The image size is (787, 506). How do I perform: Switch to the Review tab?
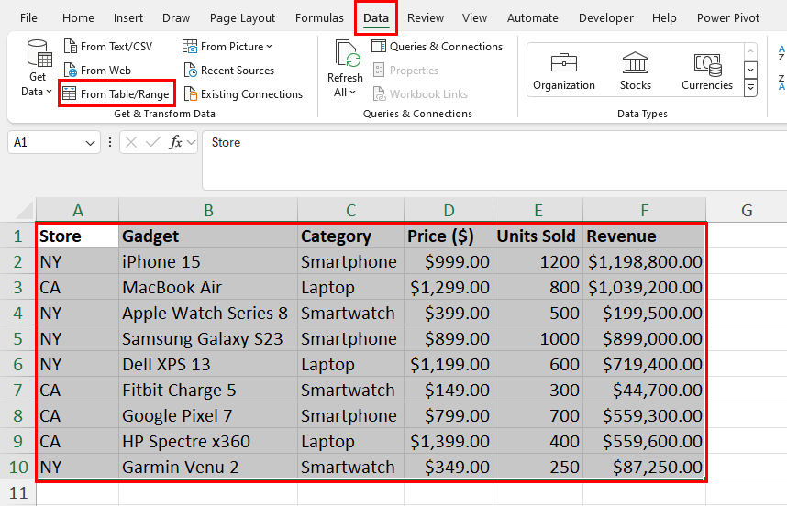click(x=425, y=18)
